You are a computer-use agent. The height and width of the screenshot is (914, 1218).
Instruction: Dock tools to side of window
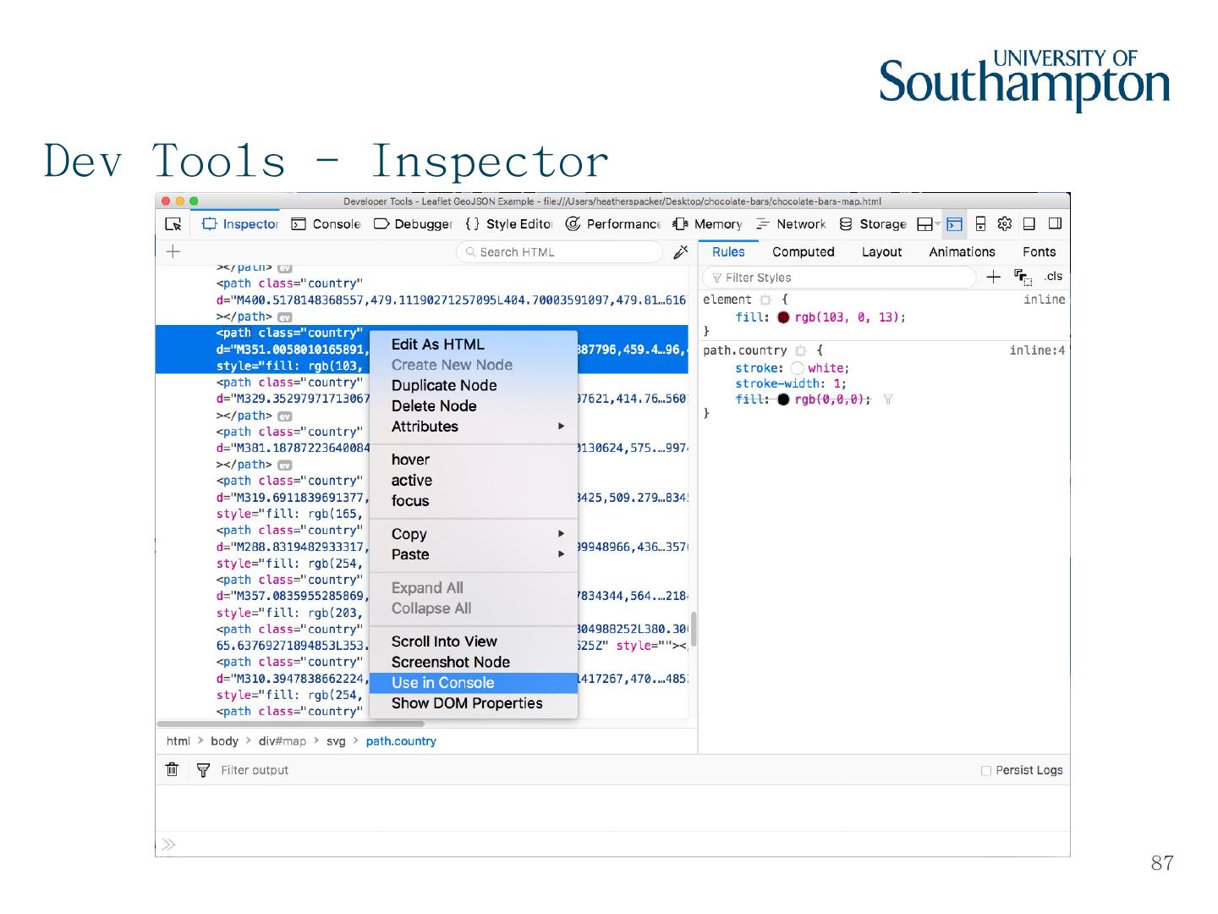tap(1054, 224)
